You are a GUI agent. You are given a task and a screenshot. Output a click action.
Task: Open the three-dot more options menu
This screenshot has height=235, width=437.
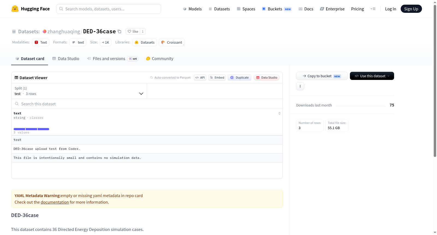click(300, 86)
